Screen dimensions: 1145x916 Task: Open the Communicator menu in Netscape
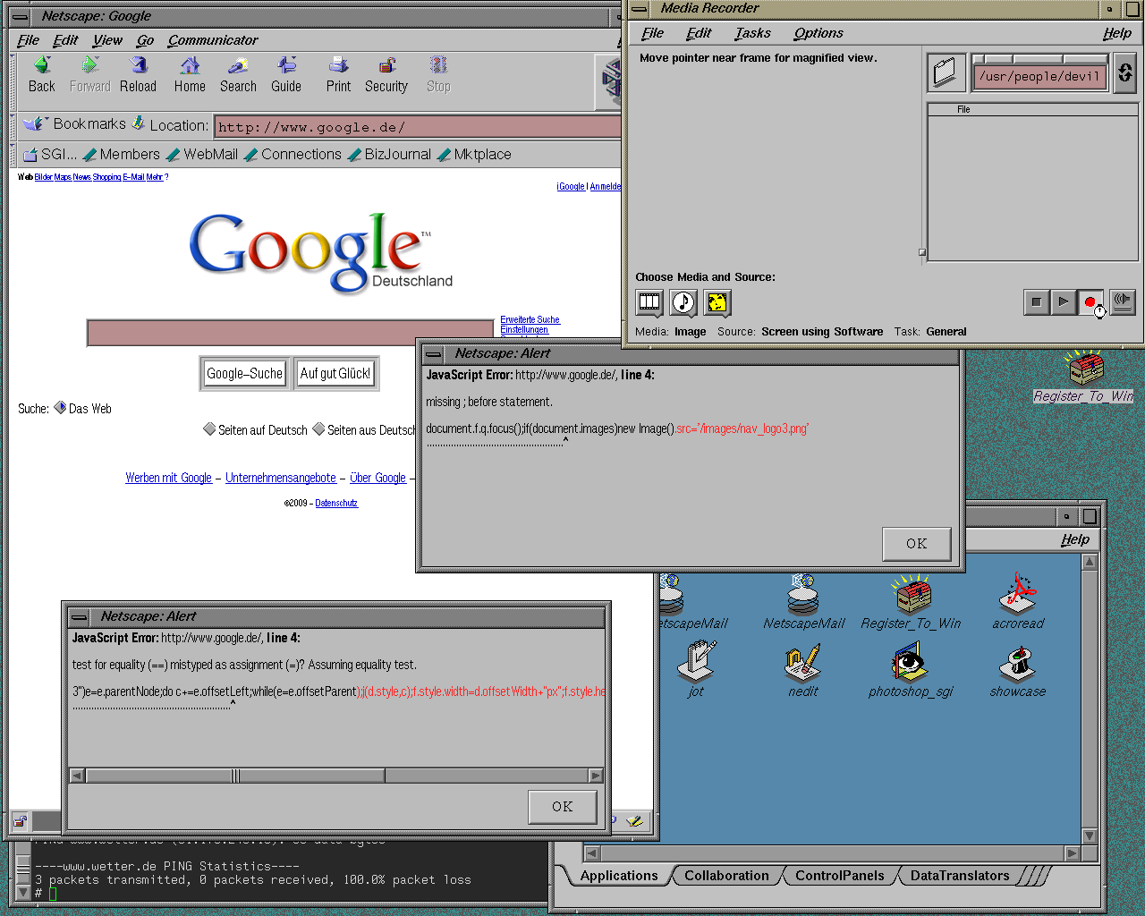click(213, 40)
